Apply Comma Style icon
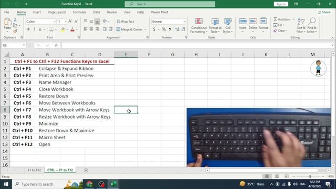The width and height of the screenshot is (336, 189). coord(170,29)
